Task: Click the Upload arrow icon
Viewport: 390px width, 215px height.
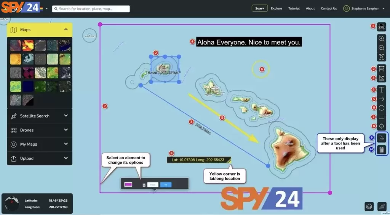Action: 14,158
